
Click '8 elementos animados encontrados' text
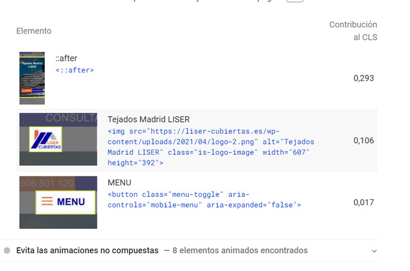point(240,251)
